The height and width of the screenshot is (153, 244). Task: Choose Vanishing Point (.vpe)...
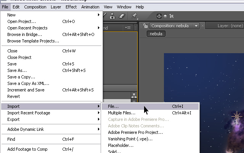coord(150,139)
